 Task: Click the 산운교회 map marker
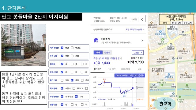pos(173,58)
